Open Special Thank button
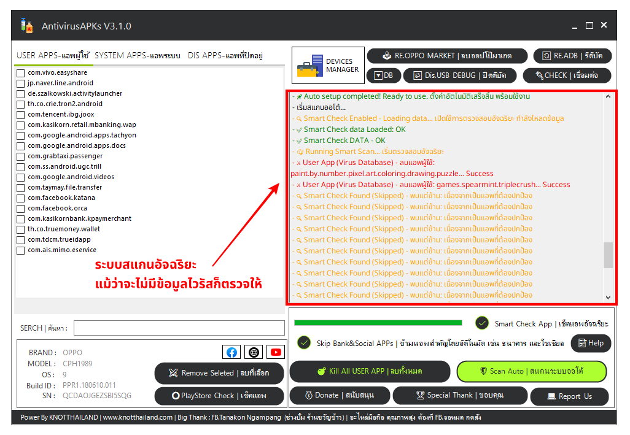Viewport: 630px width, 435px height. (460, 395)
